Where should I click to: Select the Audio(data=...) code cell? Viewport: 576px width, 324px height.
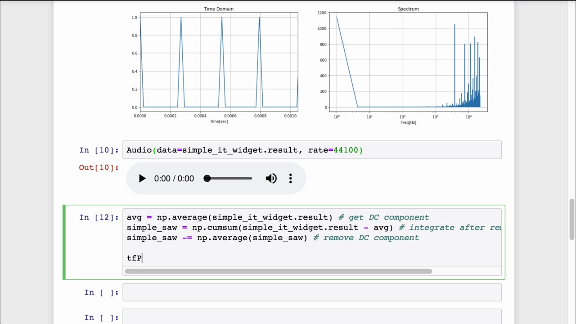312,150
